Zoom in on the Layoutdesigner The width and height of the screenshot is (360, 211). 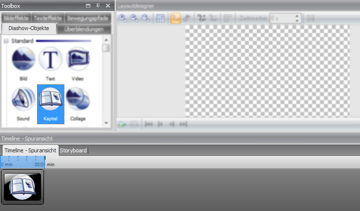pos(123,18)
